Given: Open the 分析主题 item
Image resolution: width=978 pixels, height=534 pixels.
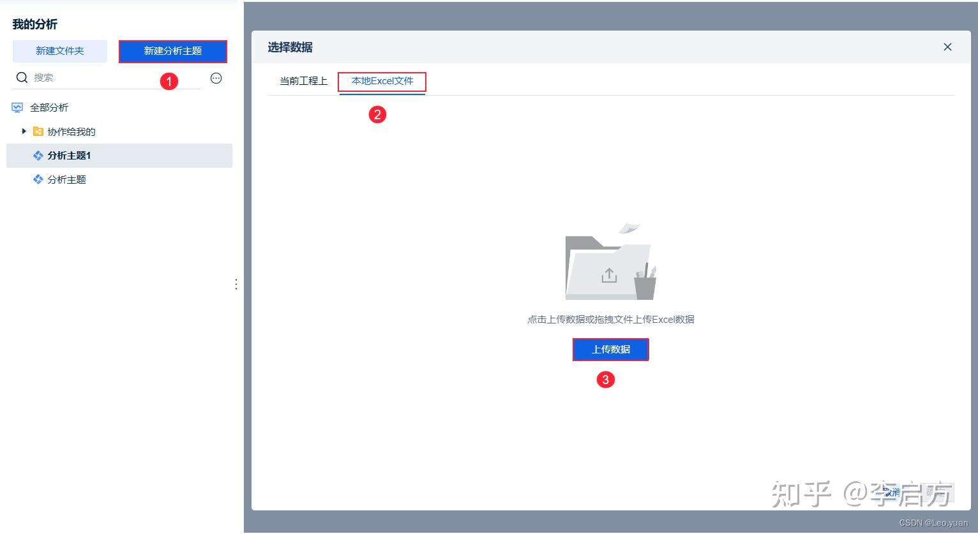Looking at the screenshot, I should [x=119, y=180].
